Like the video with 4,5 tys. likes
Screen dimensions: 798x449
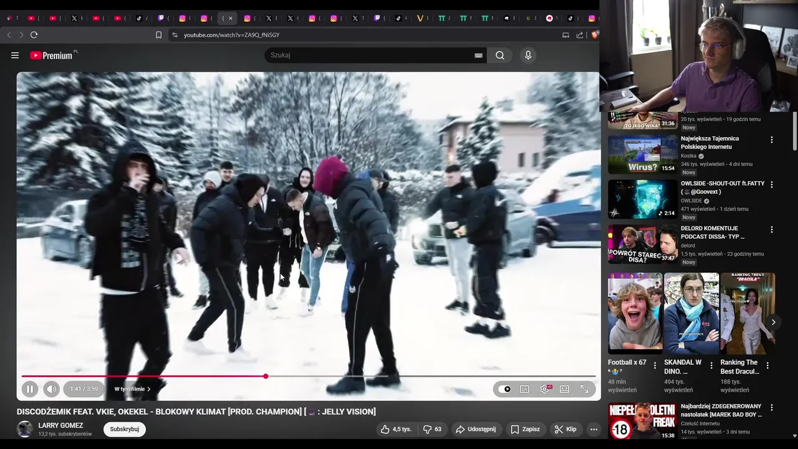tap(396, 429)
